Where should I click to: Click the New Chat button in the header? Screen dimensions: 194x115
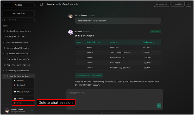(161, 4)
